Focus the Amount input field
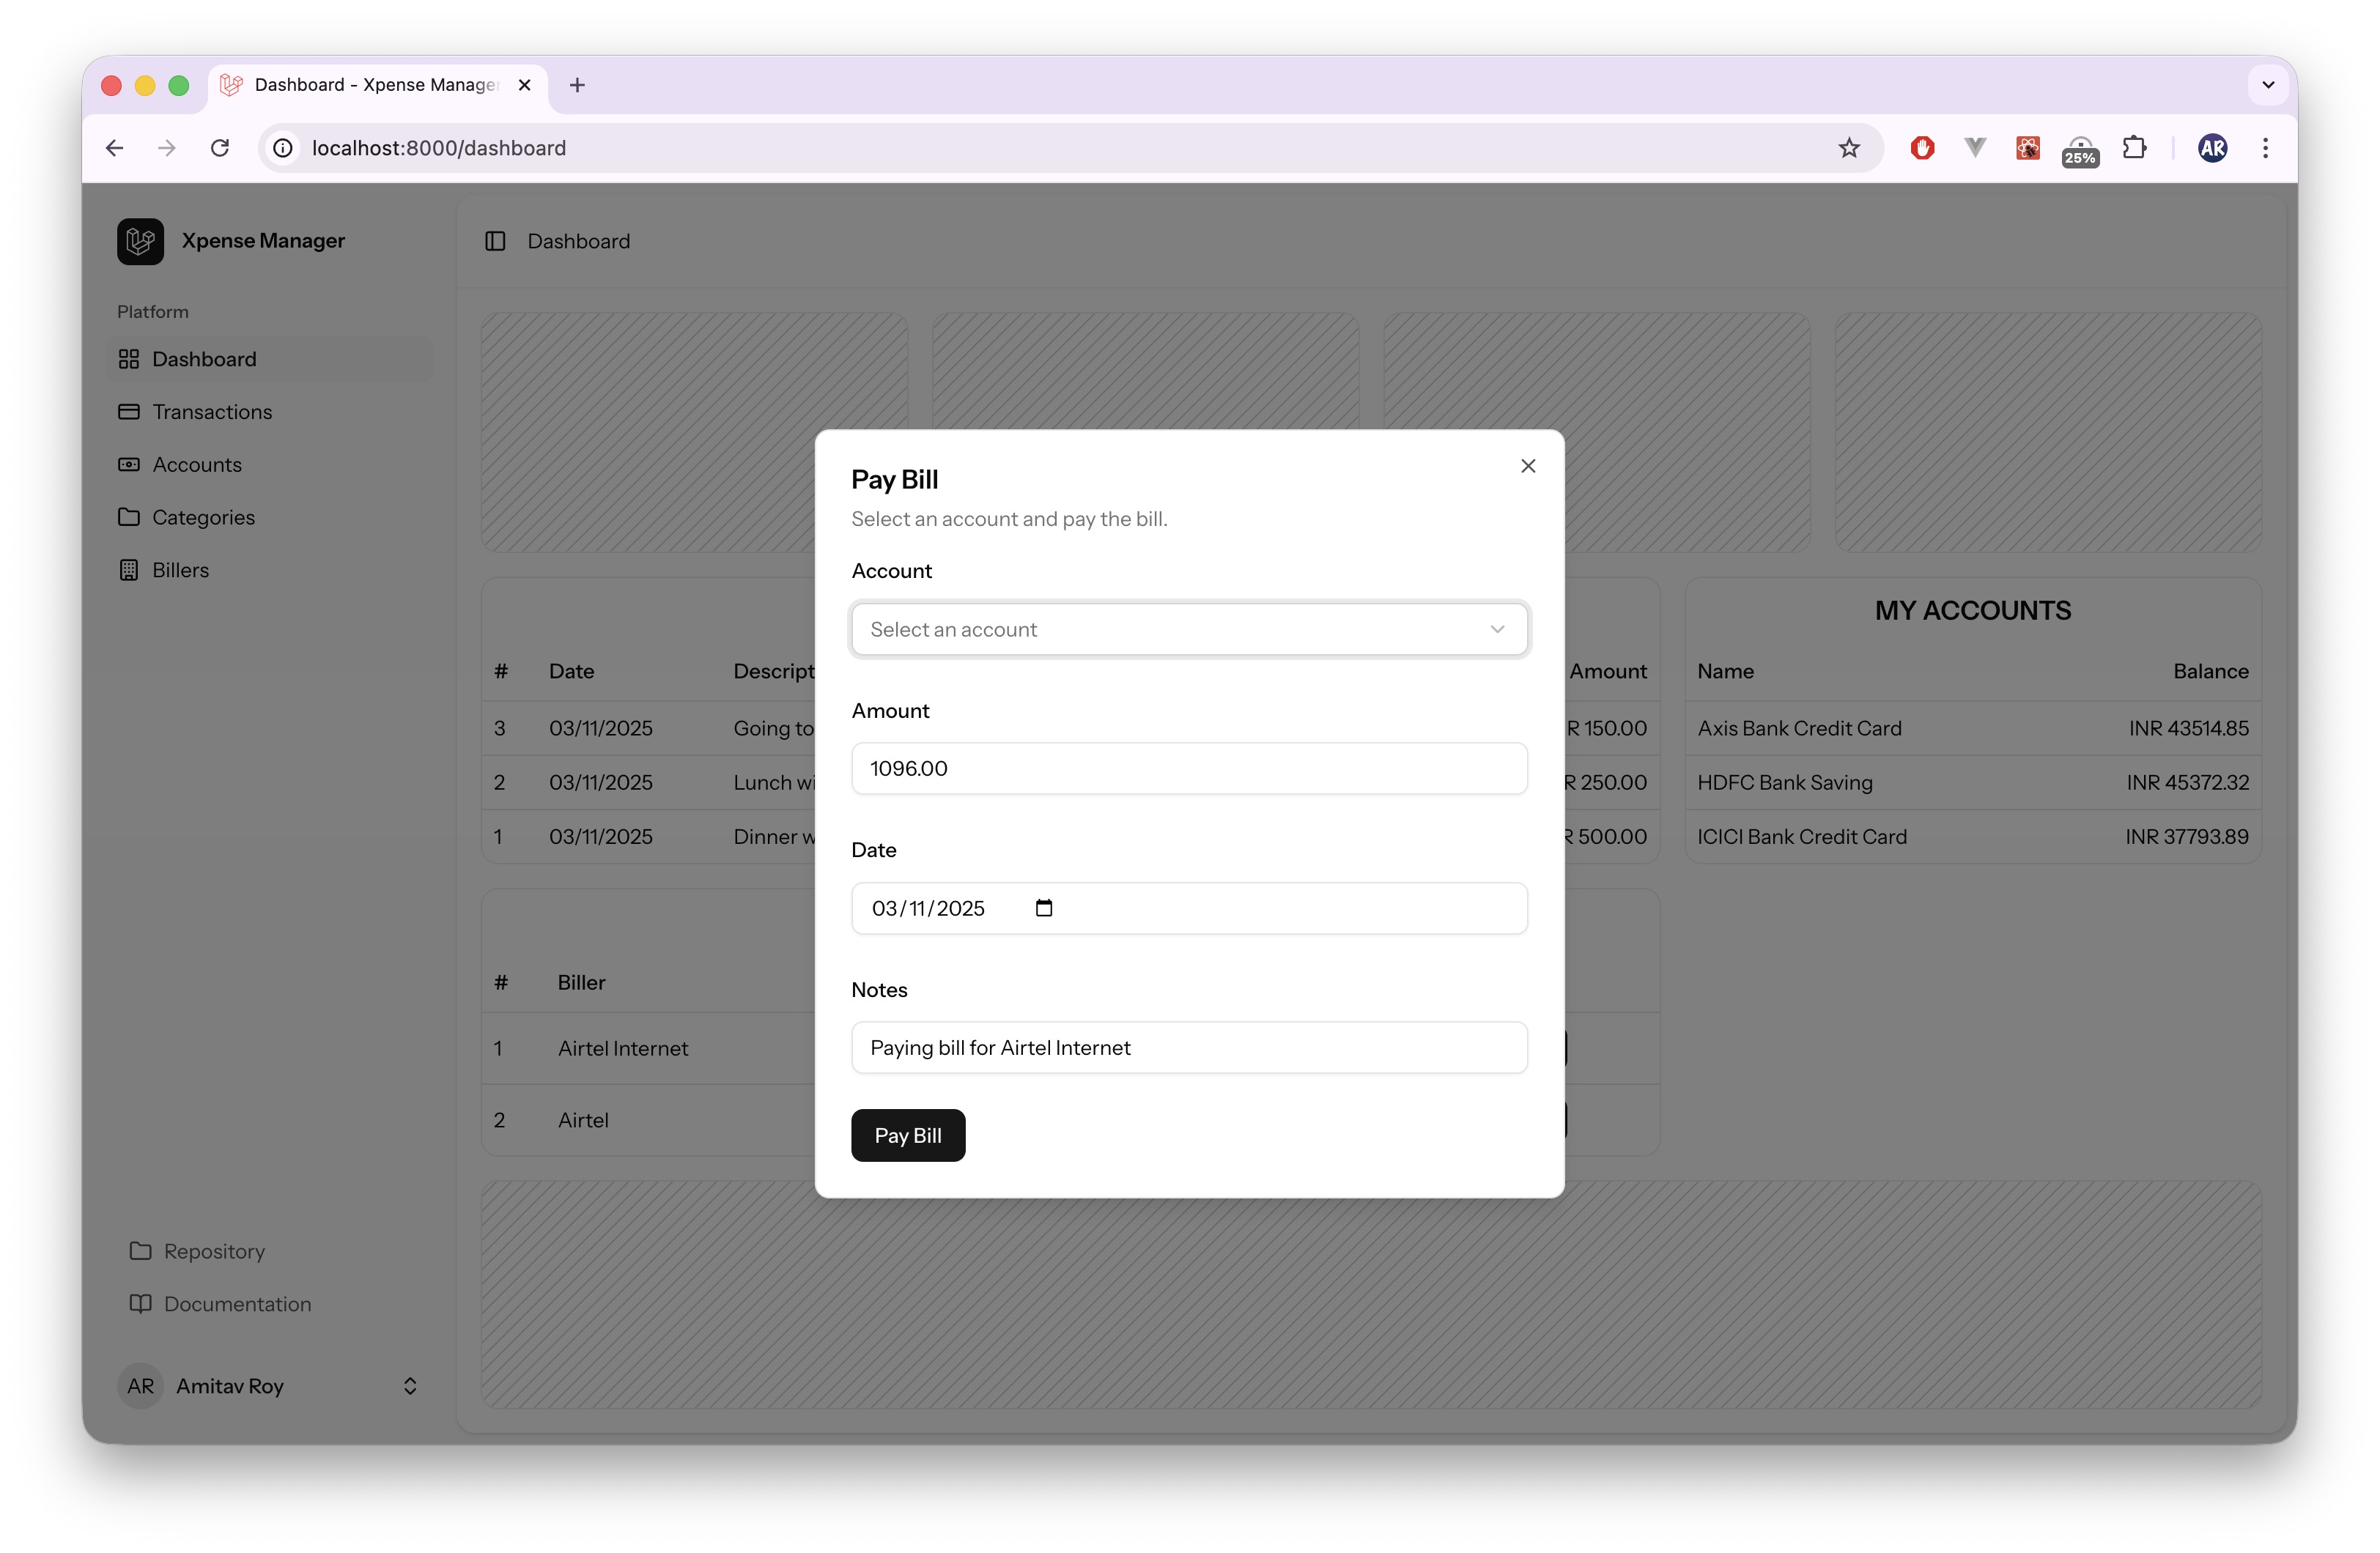This screenshot has width=2380, height=1553. tap(1188, 768)
